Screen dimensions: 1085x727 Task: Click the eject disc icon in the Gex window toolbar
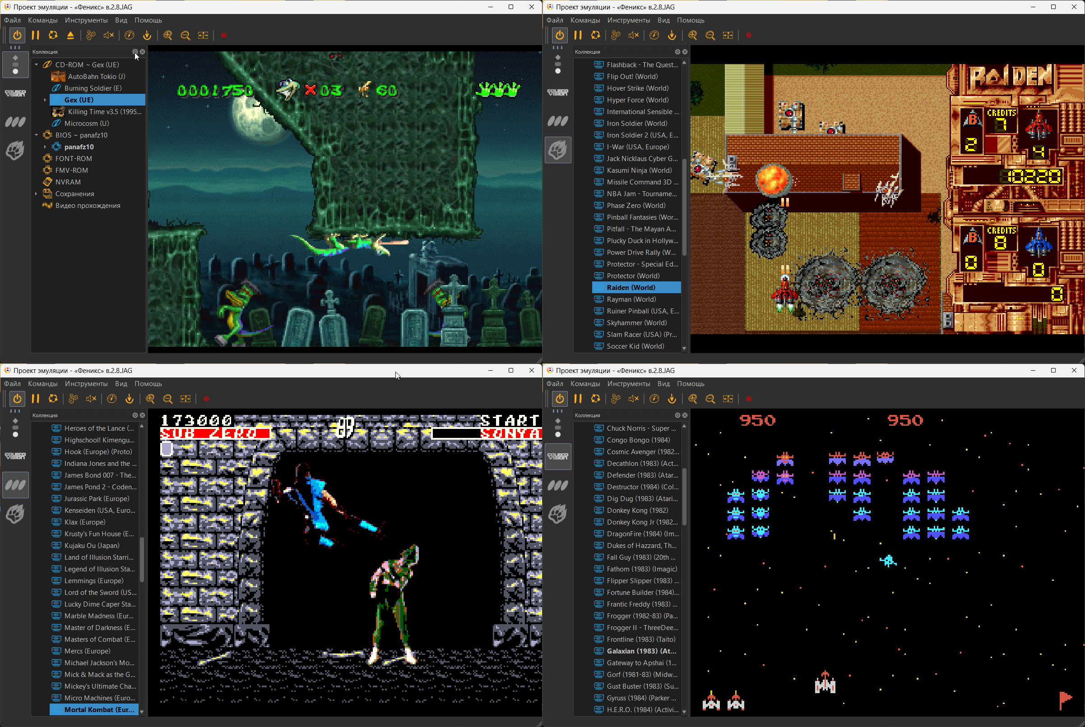70,35
